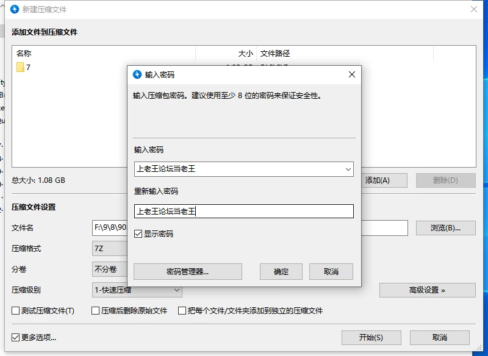This screenshot has width=488, height=356.
Task: Check 把每个文件/文件夹添加到独立的压缩文件 option
Action: click(x=182, y=311)
